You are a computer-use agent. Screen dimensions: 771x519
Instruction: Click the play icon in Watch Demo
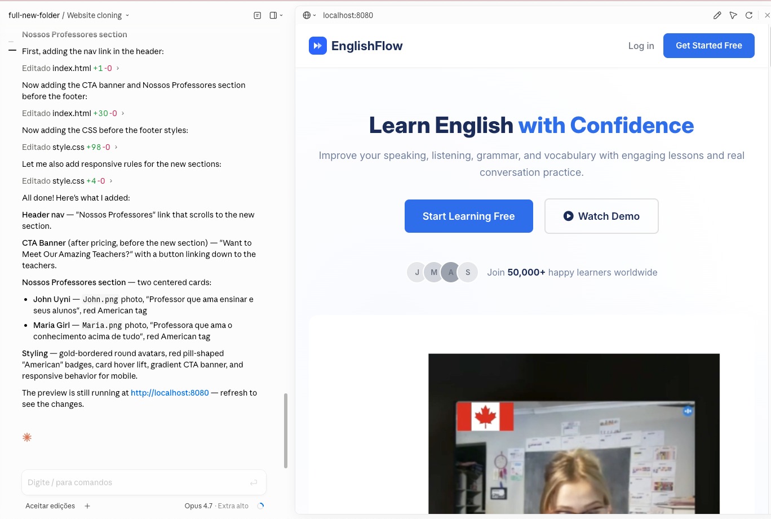(569, 216)
